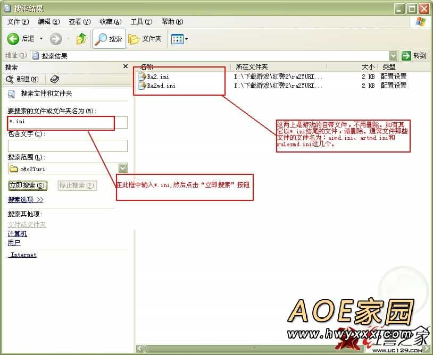Click the green Back arrow icon
The image size is (433, 355).
click(x=13, y=39)
